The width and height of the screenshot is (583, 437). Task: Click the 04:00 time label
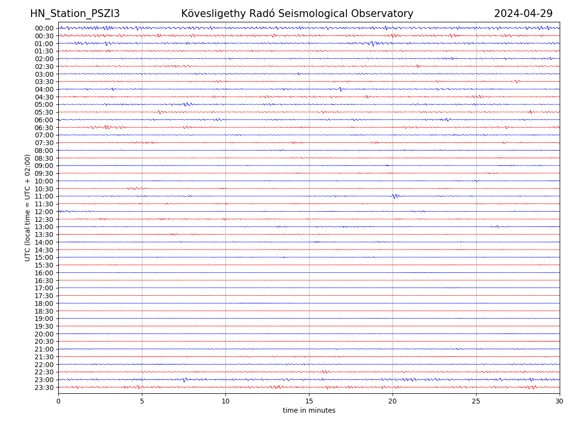click(44, 89)
